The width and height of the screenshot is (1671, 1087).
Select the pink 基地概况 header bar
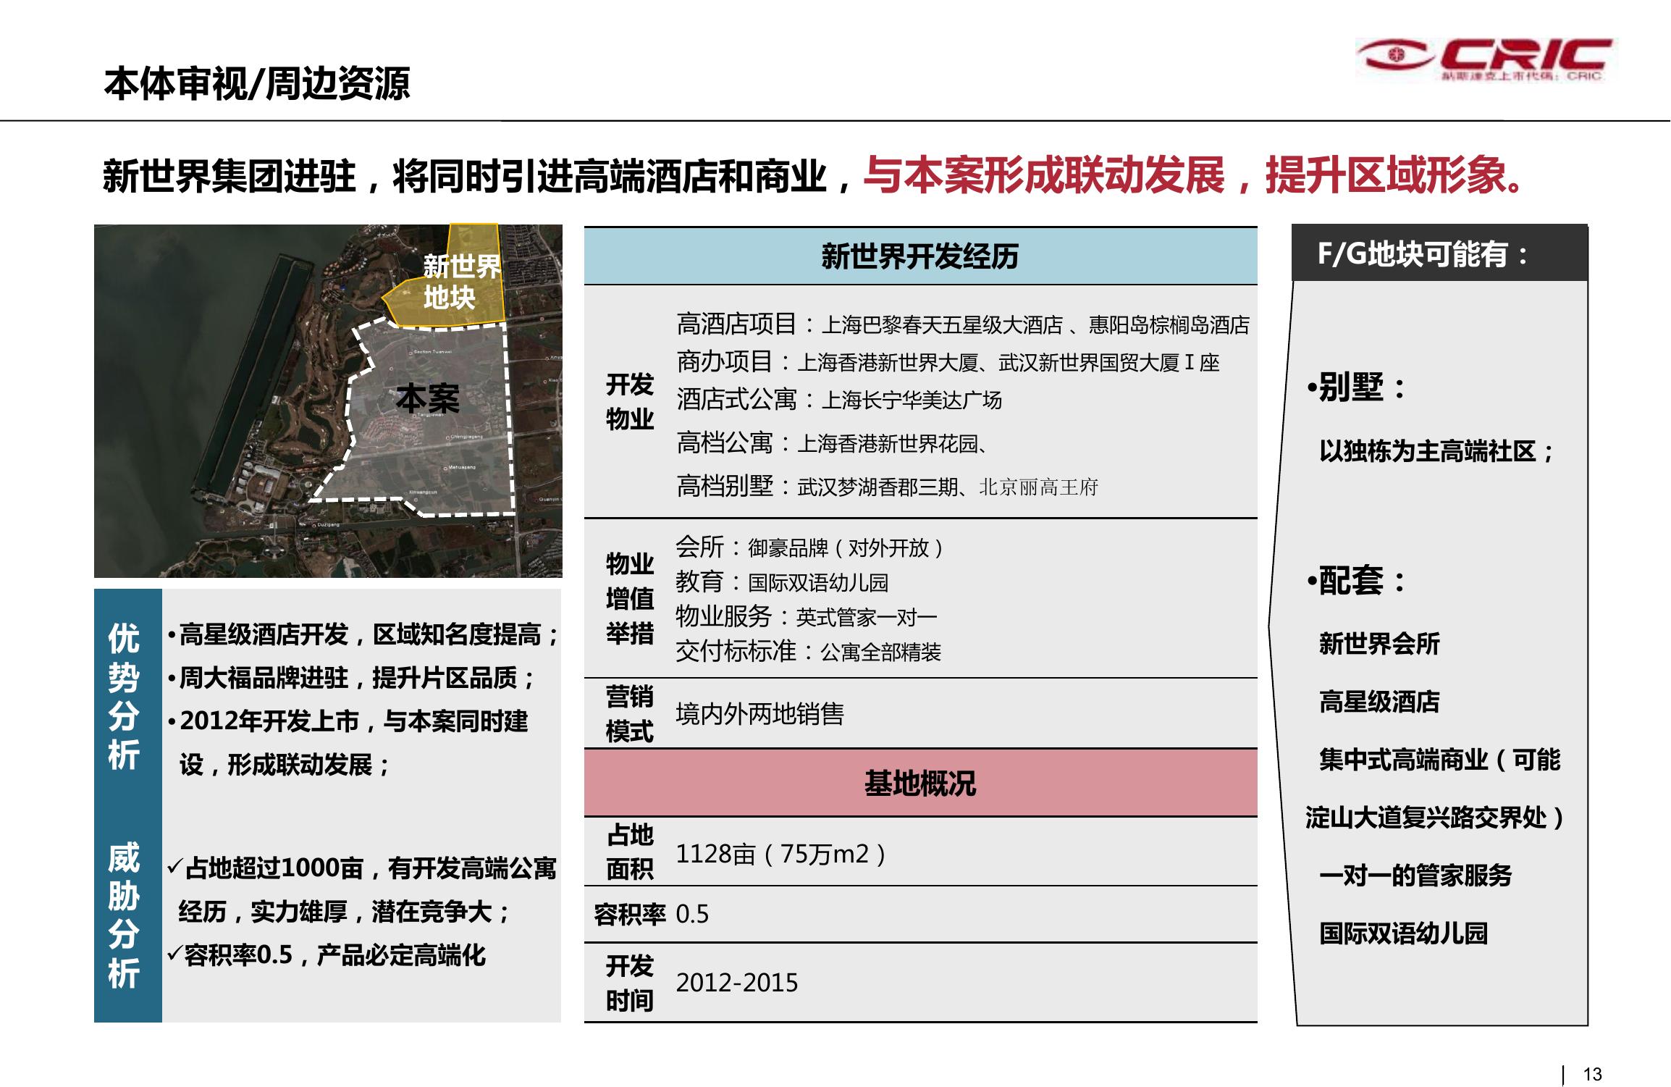(x=919, y=783)
